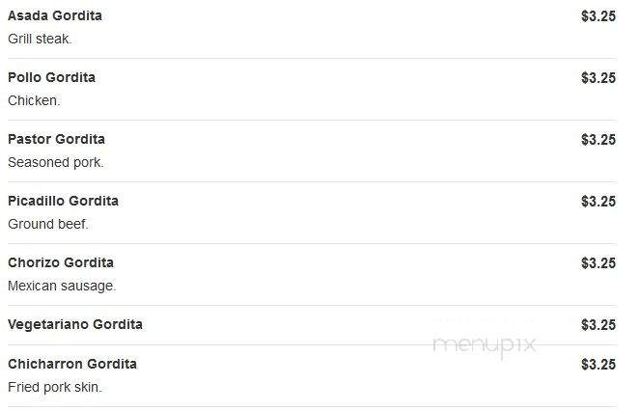Click the Chicharron Gordita price
Screen dimensions: 640x411
point(598,365)
